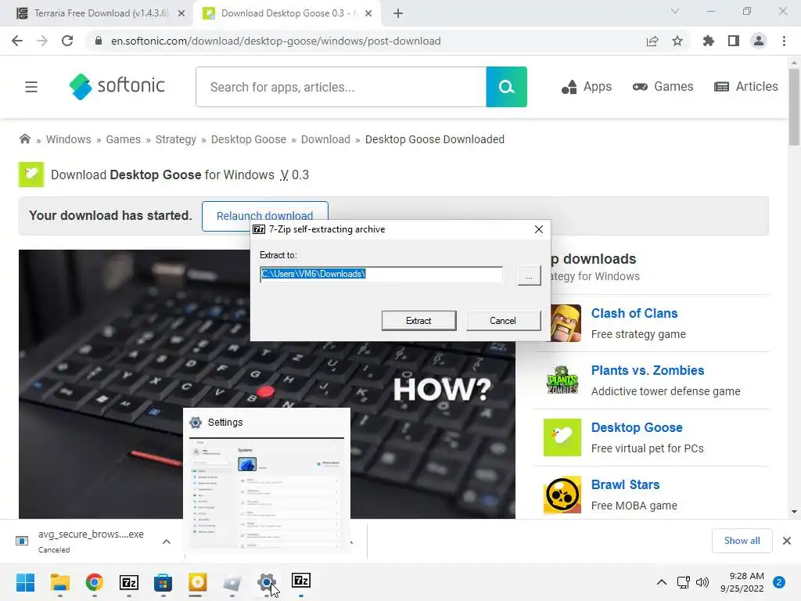Click the Settings window preview thumbnail
Viewport: 801px width, 601px height.
point(267,495)
